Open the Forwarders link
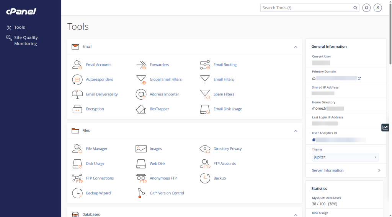 coord(159,65)
